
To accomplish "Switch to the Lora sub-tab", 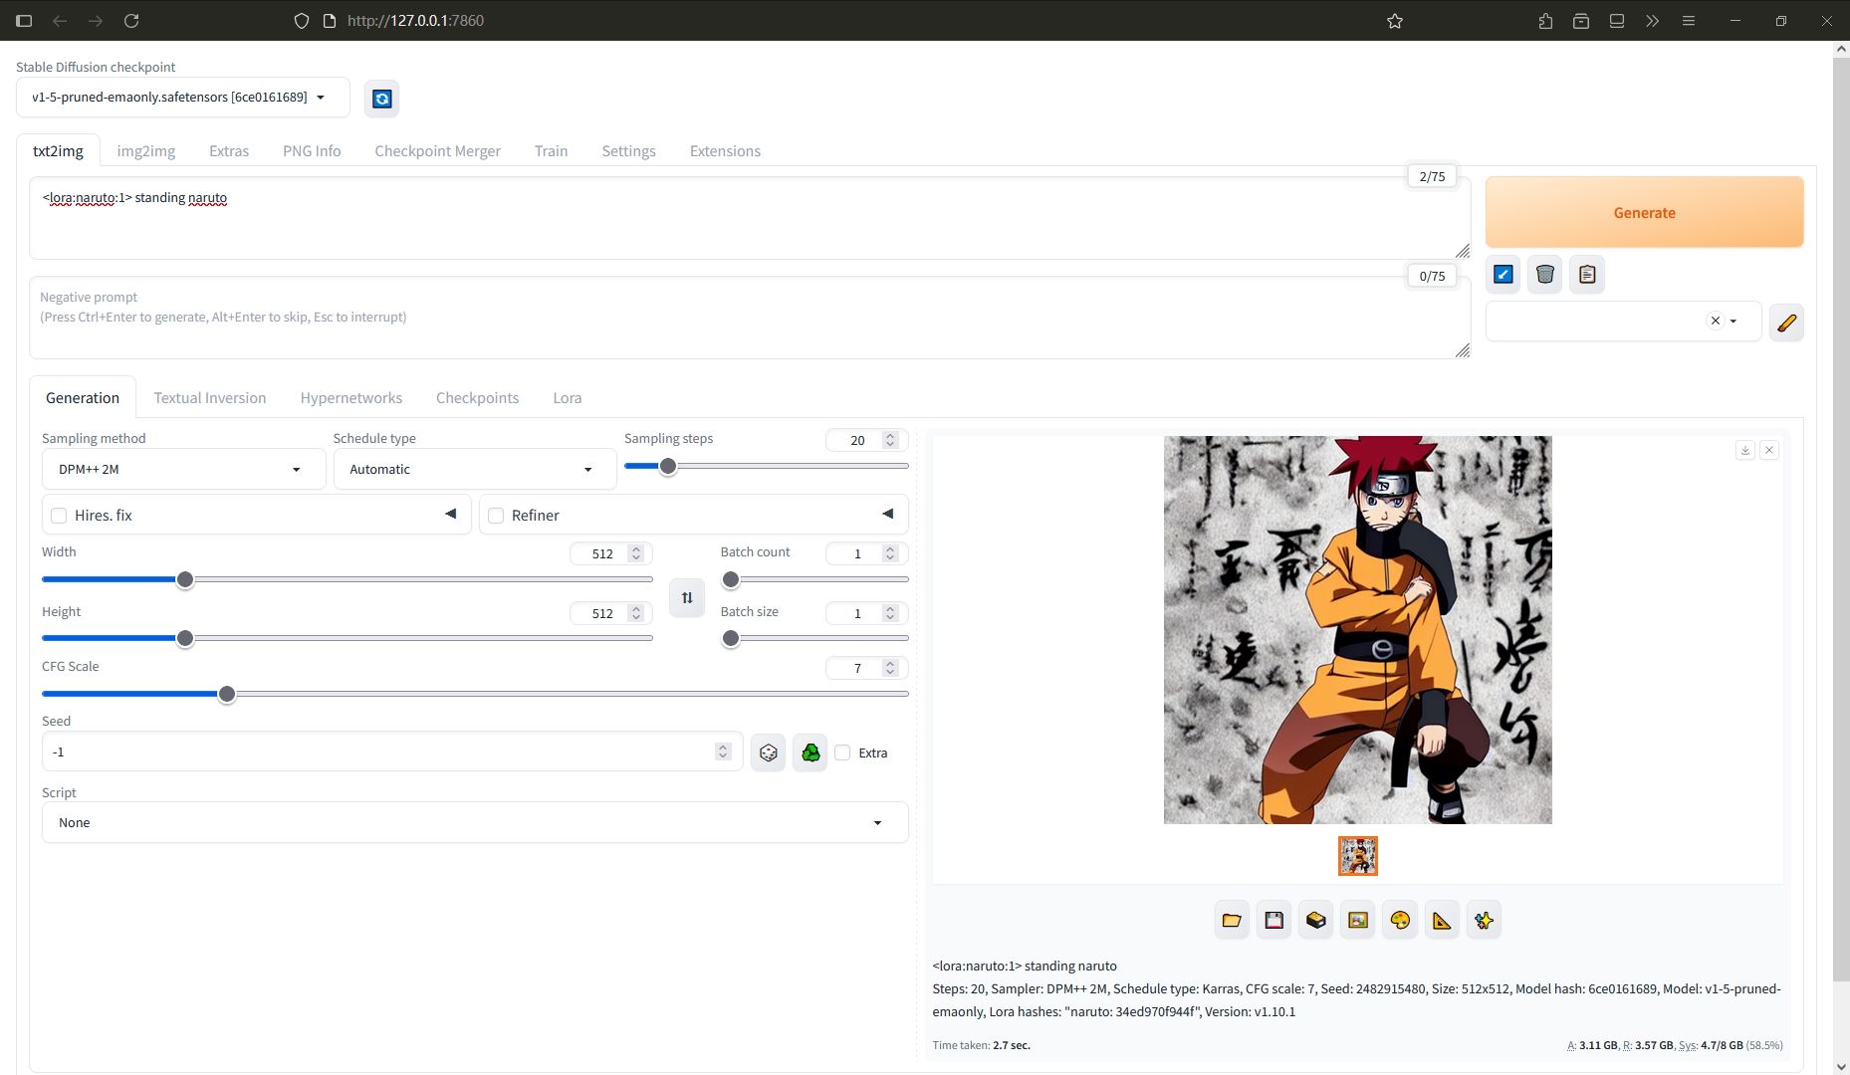I will (568, 398).
